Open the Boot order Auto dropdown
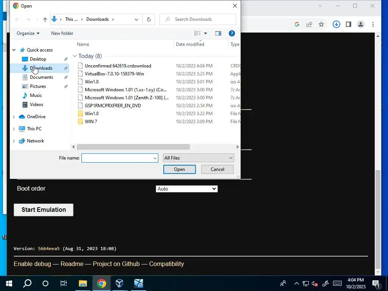This screenshot has height=291, width=388. click(186, 189)
